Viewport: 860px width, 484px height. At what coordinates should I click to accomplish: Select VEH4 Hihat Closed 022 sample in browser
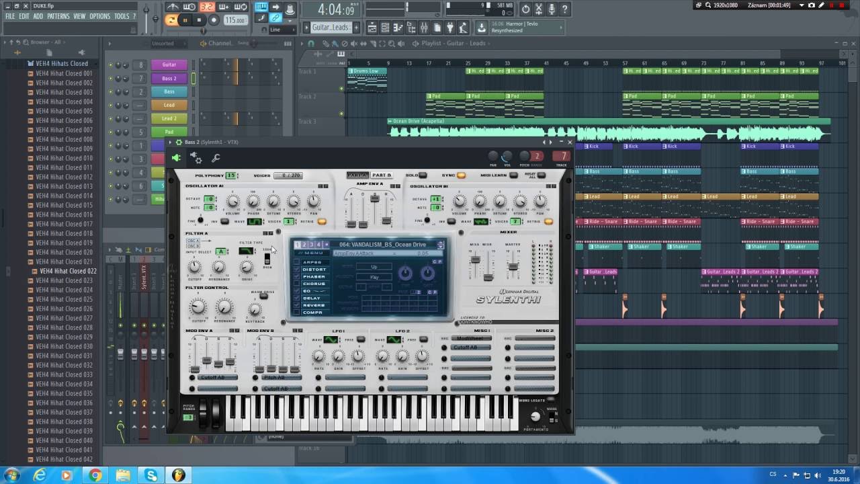coord(68,272)
